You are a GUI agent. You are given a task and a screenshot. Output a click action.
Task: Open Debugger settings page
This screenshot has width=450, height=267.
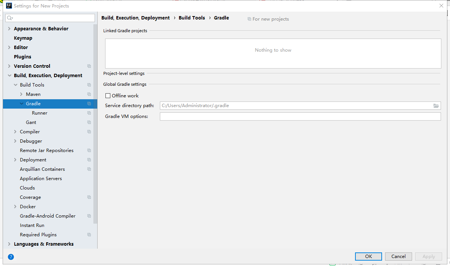31,141
